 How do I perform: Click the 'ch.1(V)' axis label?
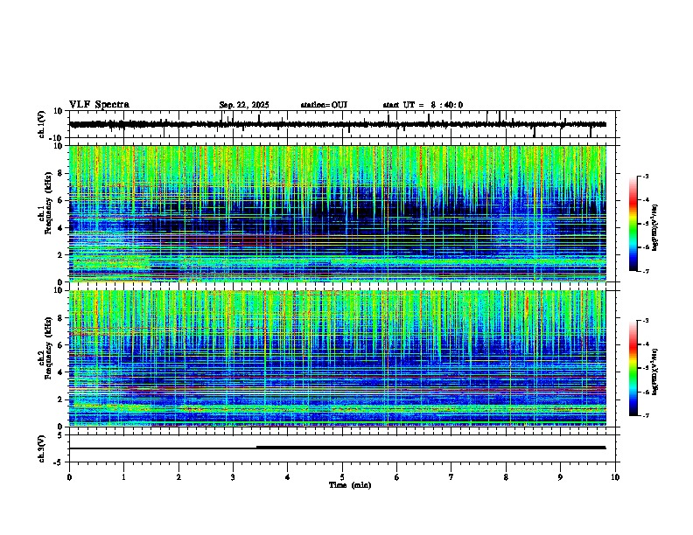tap(42, 124)
